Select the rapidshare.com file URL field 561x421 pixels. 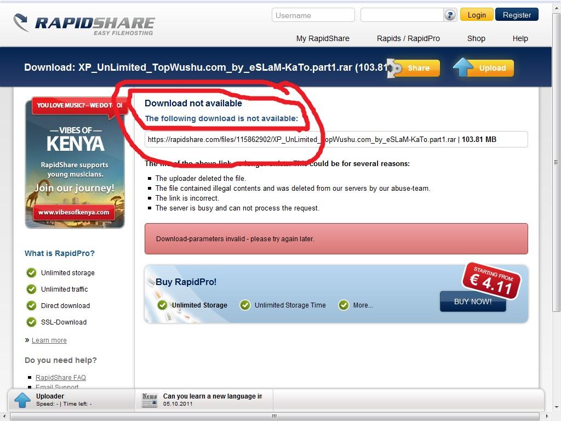click(336, 139)
